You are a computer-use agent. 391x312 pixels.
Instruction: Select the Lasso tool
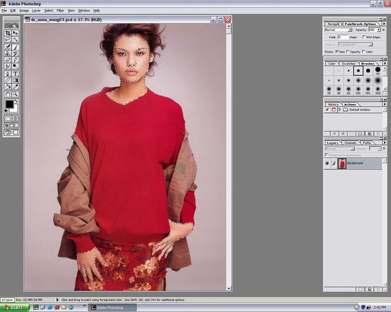[x=8, y=39]
